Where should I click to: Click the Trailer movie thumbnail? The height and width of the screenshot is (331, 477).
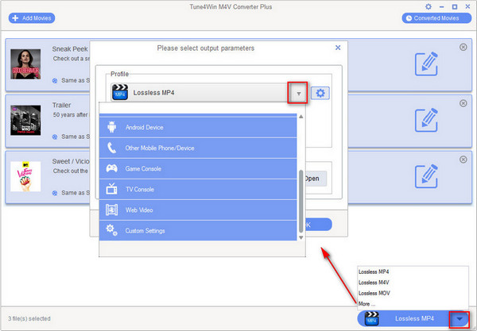click(25, 120)
